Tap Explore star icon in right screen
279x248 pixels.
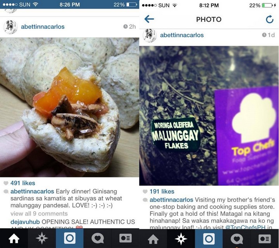181,239
